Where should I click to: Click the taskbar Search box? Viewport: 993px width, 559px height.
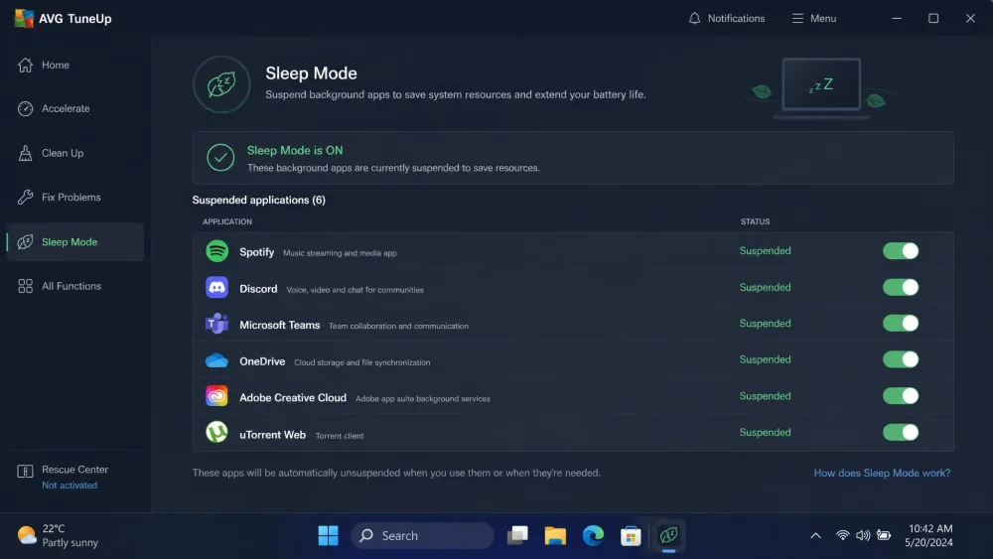pos(422,535)
